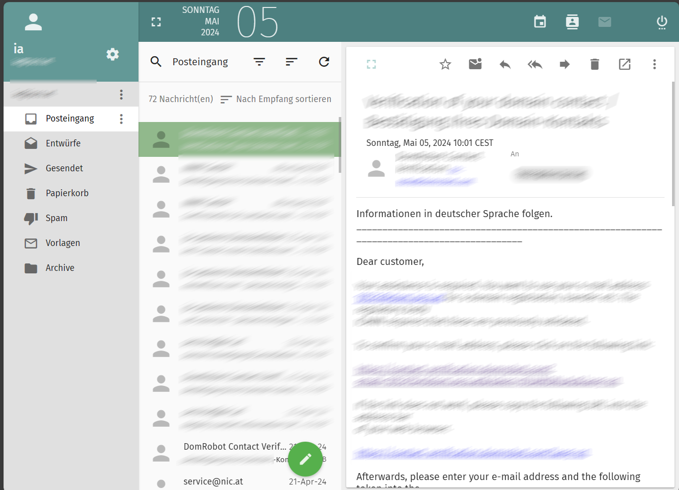Open message in a popup window
Viewport: 679px width, 490px height.
point(625,64)
